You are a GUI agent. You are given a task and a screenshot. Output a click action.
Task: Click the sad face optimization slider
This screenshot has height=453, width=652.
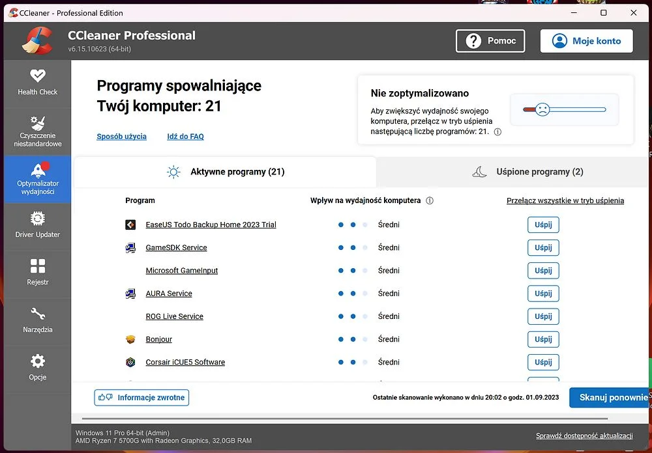564,109
